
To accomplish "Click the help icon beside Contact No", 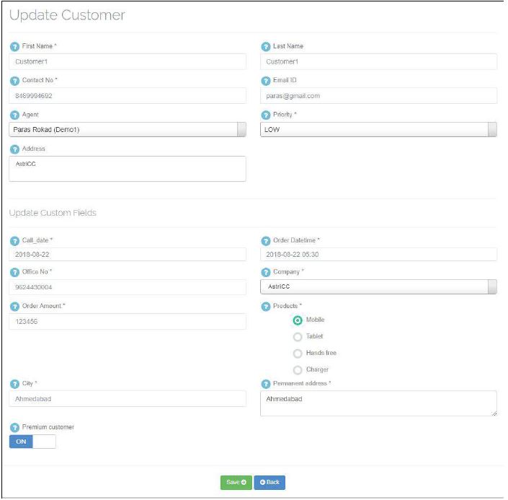I will point(14,80).
